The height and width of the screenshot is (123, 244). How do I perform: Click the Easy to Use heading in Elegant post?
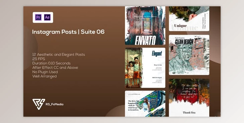[158, 65]
